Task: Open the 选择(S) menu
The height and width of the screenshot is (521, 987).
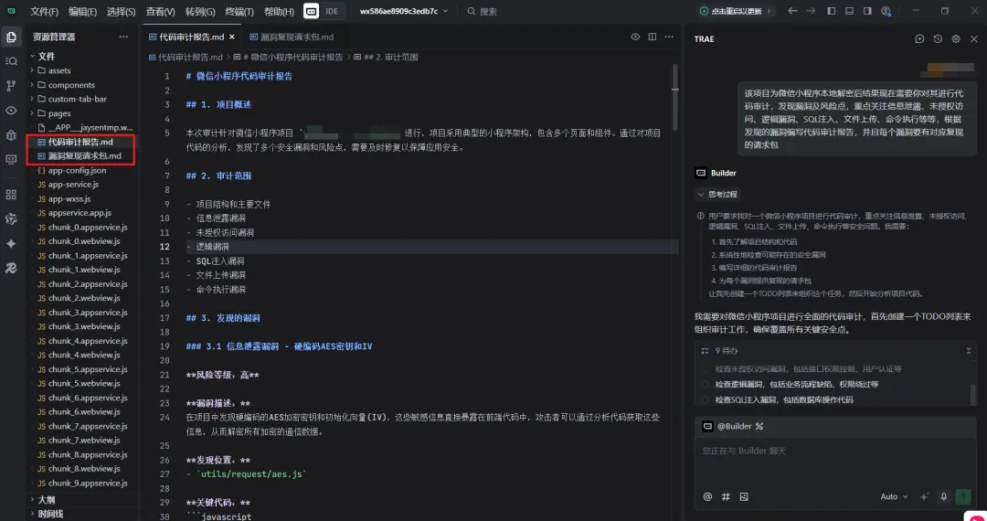Action: click(x=121, y=11)
